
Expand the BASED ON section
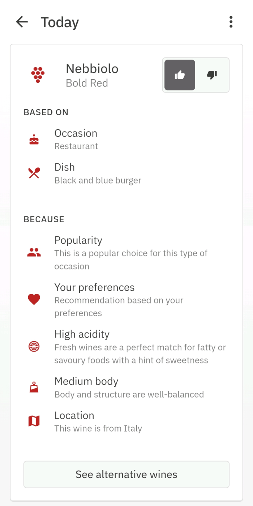point(46,112)
